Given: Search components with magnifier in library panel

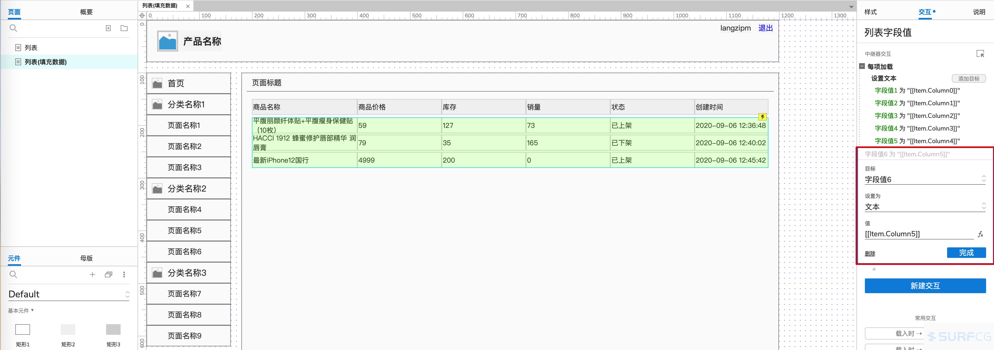Looking at the screenshot, I should pos(13,274).
